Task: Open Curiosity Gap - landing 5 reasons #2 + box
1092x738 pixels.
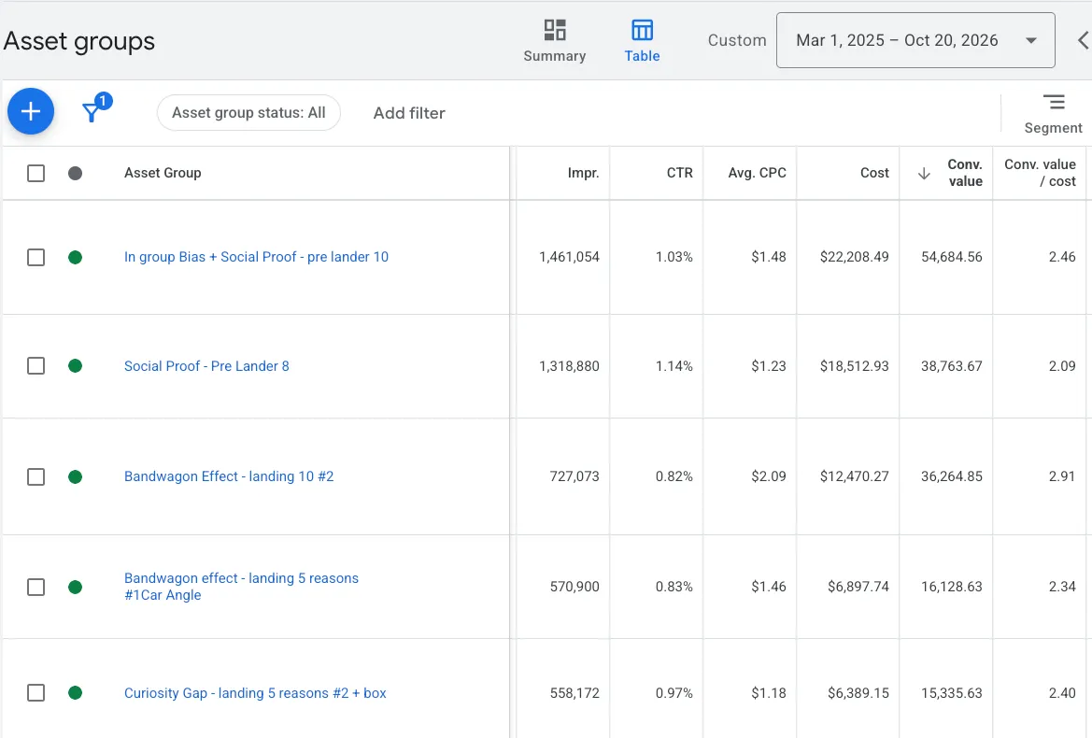Action: 255,693
